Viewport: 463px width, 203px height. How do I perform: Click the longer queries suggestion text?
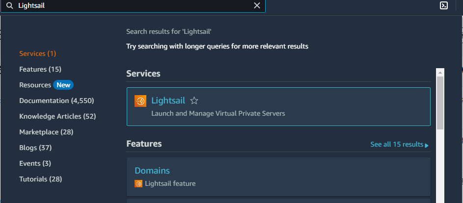tap(218, 46)
